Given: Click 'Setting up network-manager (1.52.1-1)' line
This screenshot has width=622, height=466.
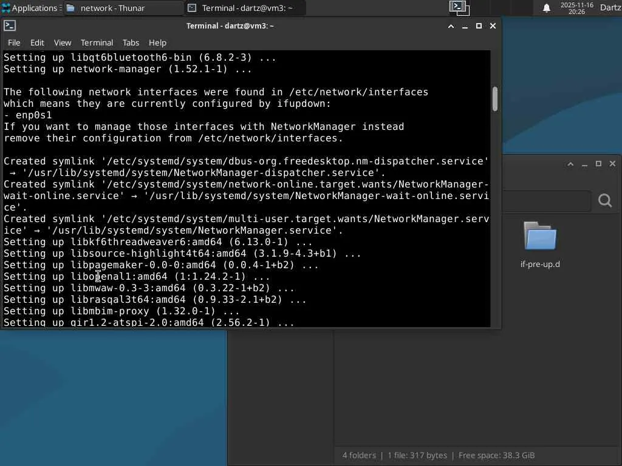Looking at the screenshot, I should [128, 69].
